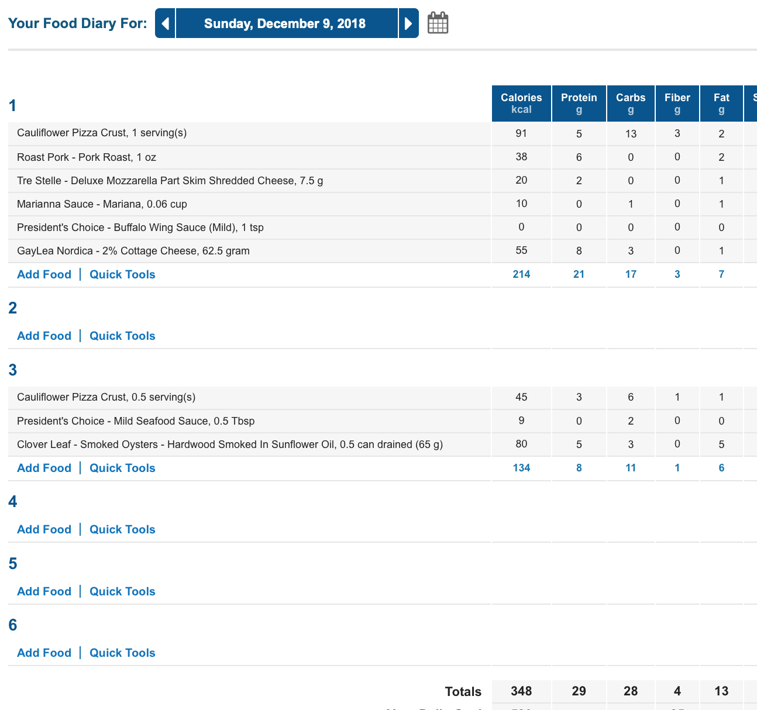The image size is (757, 710).
Task: Open the GayLea Nordica Cottage Cheese entry
Action: [x=133, y=251]
